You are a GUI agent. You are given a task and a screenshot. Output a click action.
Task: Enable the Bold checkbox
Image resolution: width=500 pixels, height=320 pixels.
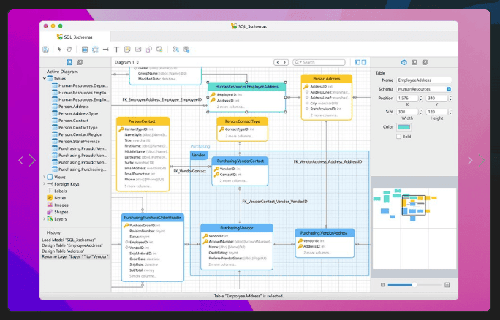398,137
